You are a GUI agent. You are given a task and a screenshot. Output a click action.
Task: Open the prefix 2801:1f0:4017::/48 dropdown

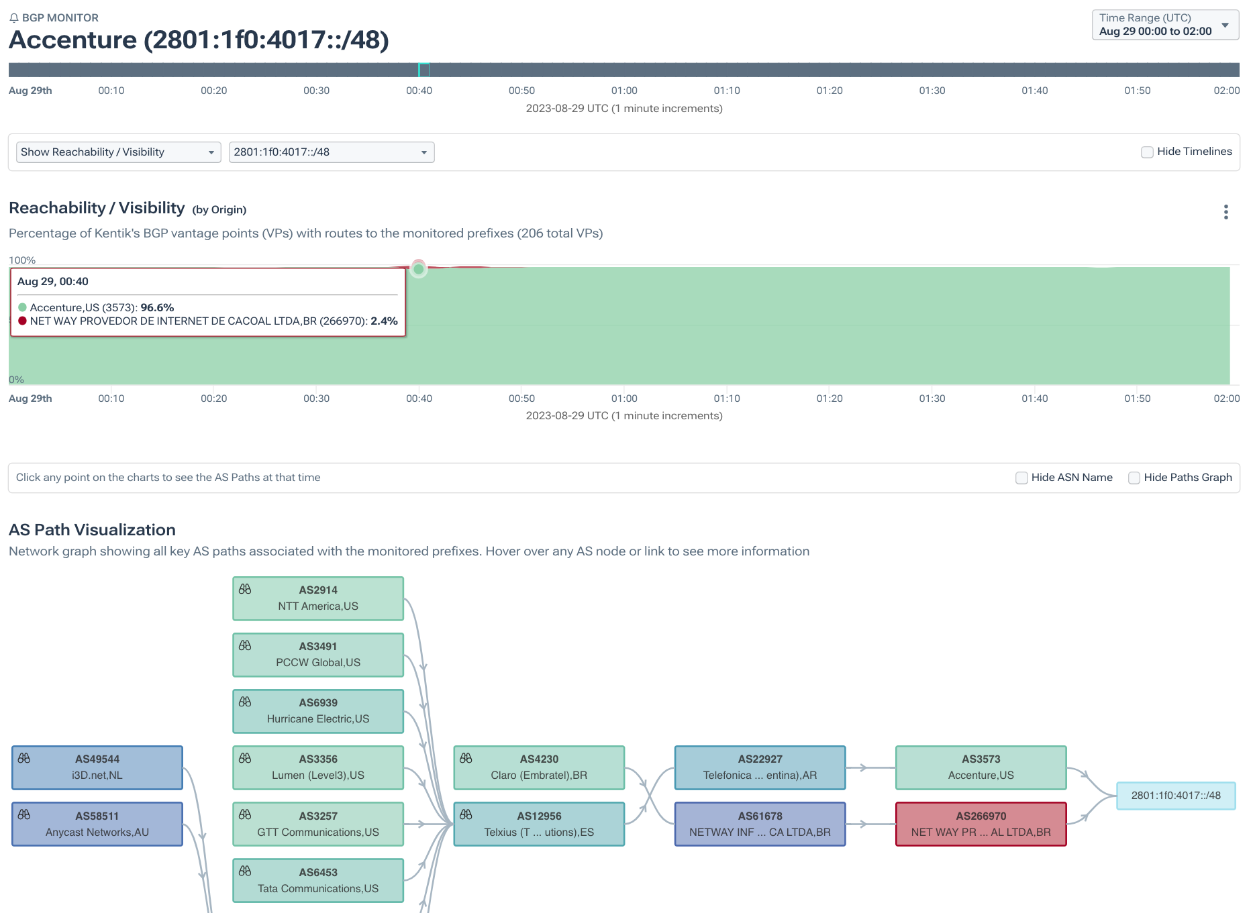(332, 152)
